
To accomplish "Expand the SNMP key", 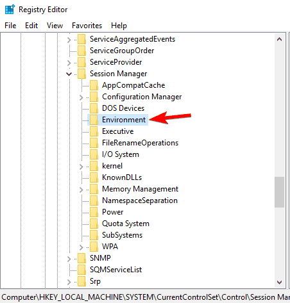I will (69, 259).
